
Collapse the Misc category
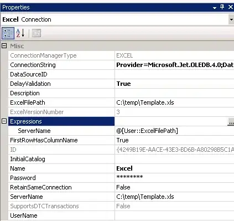tap(4, 46)
